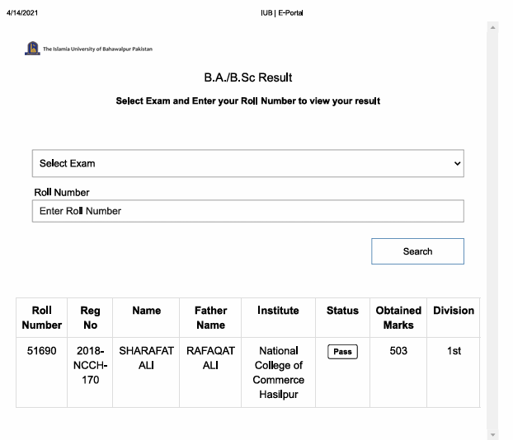This screenshot has height=440, width=513.
Task: Focus the Enter Roll Number field
Action: pyautogui.click(x=247, y=211)
